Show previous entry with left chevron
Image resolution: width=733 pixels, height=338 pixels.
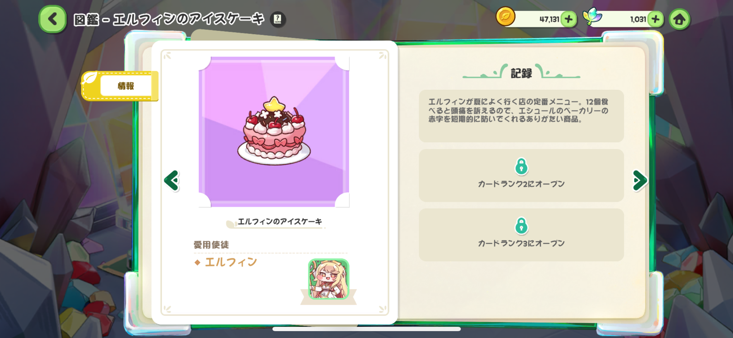coord(172,180)
